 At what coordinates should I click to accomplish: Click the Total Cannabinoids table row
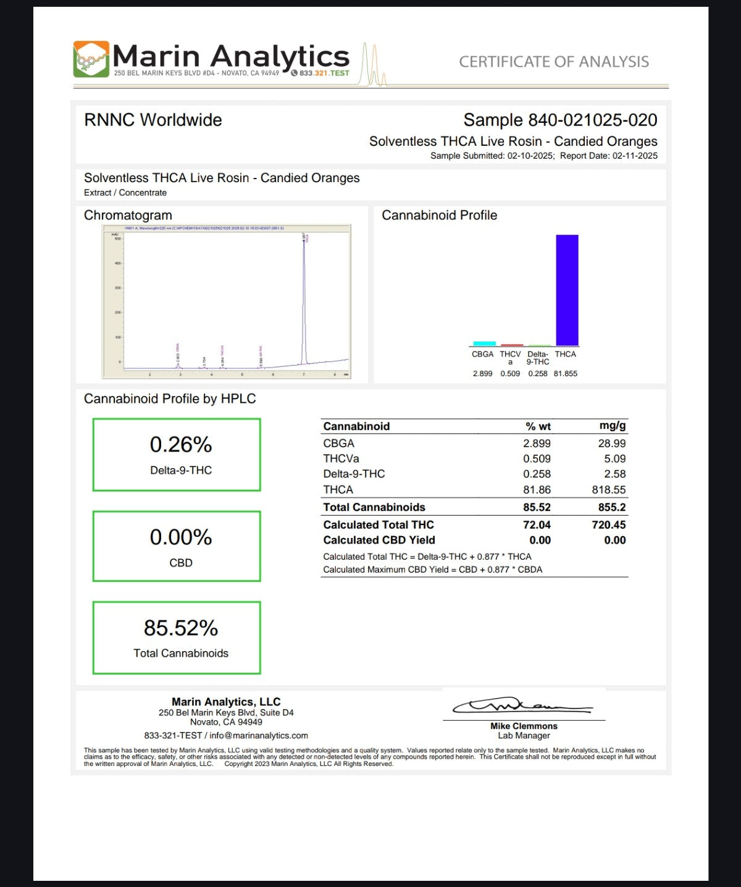pos(474,507)
